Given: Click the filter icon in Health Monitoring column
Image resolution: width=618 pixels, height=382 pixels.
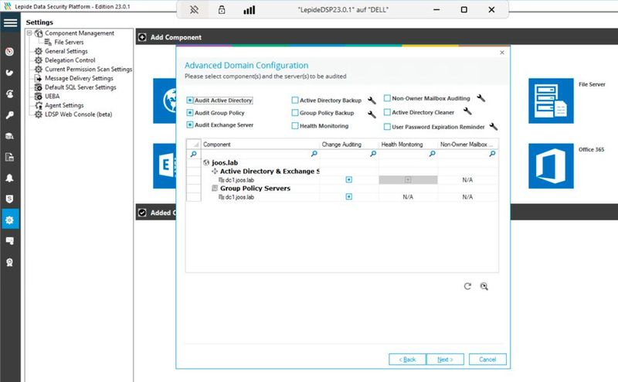Looking at the screenshot, I should [433, 154].
